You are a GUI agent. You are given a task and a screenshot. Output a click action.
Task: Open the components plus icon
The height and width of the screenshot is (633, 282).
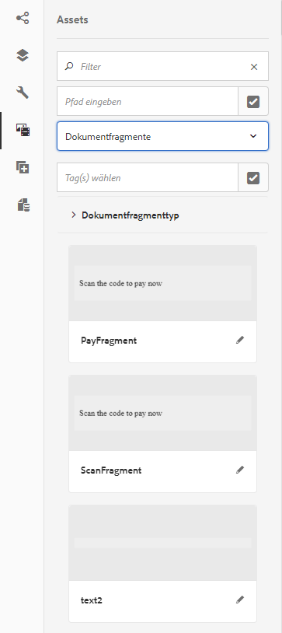(23, 167)
